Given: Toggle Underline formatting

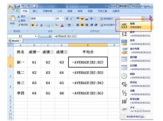Looking at the screenshot, I should (41, 25).
